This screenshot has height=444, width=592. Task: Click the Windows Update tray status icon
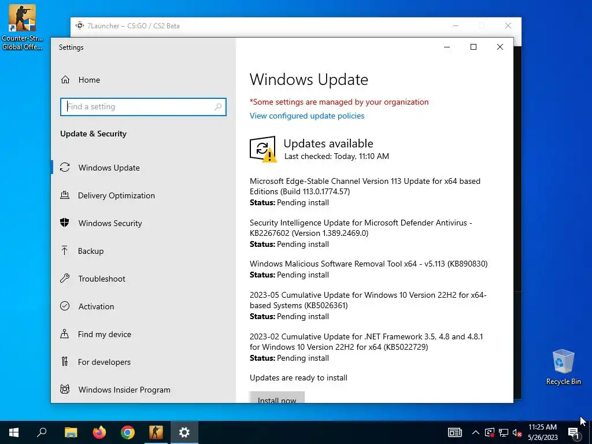point(490,432)
